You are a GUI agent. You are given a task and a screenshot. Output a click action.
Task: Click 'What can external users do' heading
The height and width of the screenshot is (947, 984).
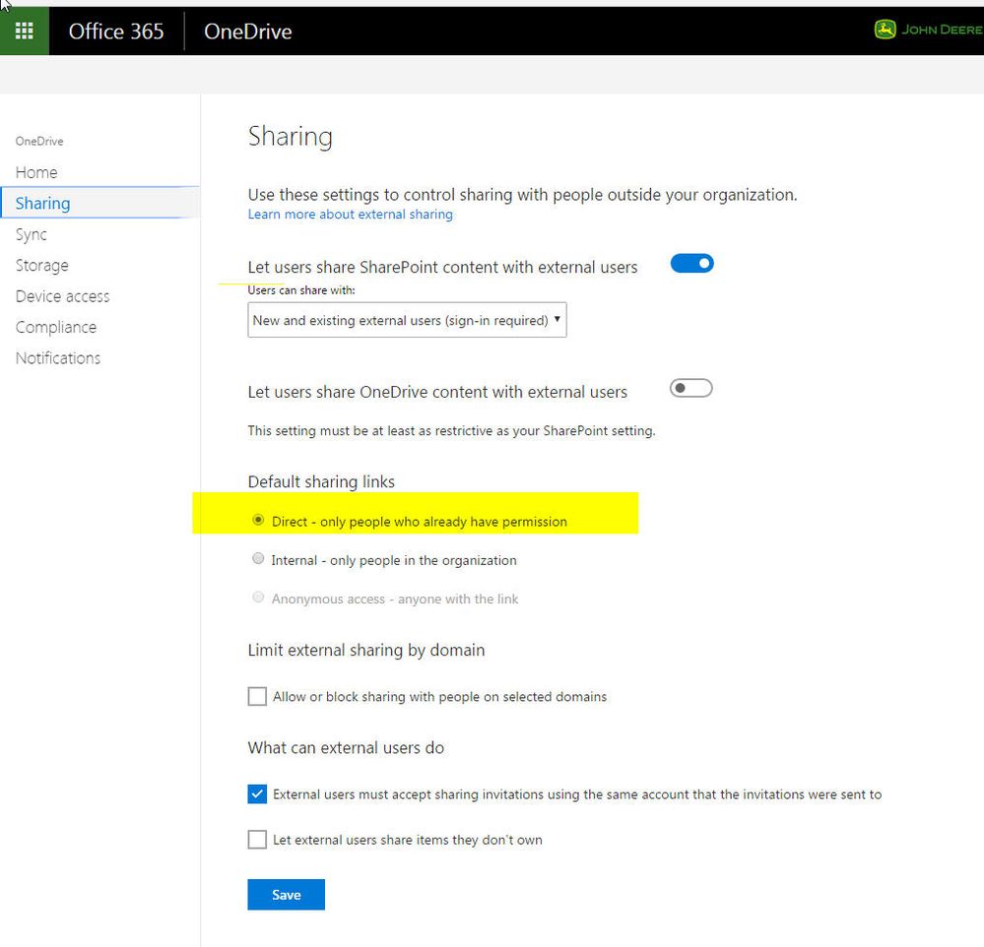346,747
